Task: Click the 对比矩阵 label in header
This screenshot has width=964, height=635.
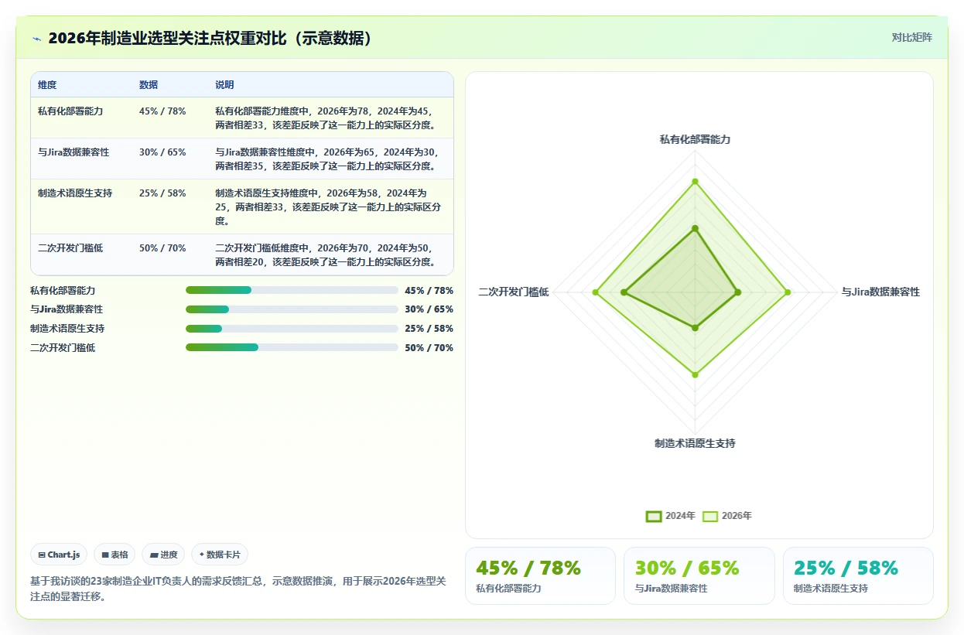Action: [911, 37]
